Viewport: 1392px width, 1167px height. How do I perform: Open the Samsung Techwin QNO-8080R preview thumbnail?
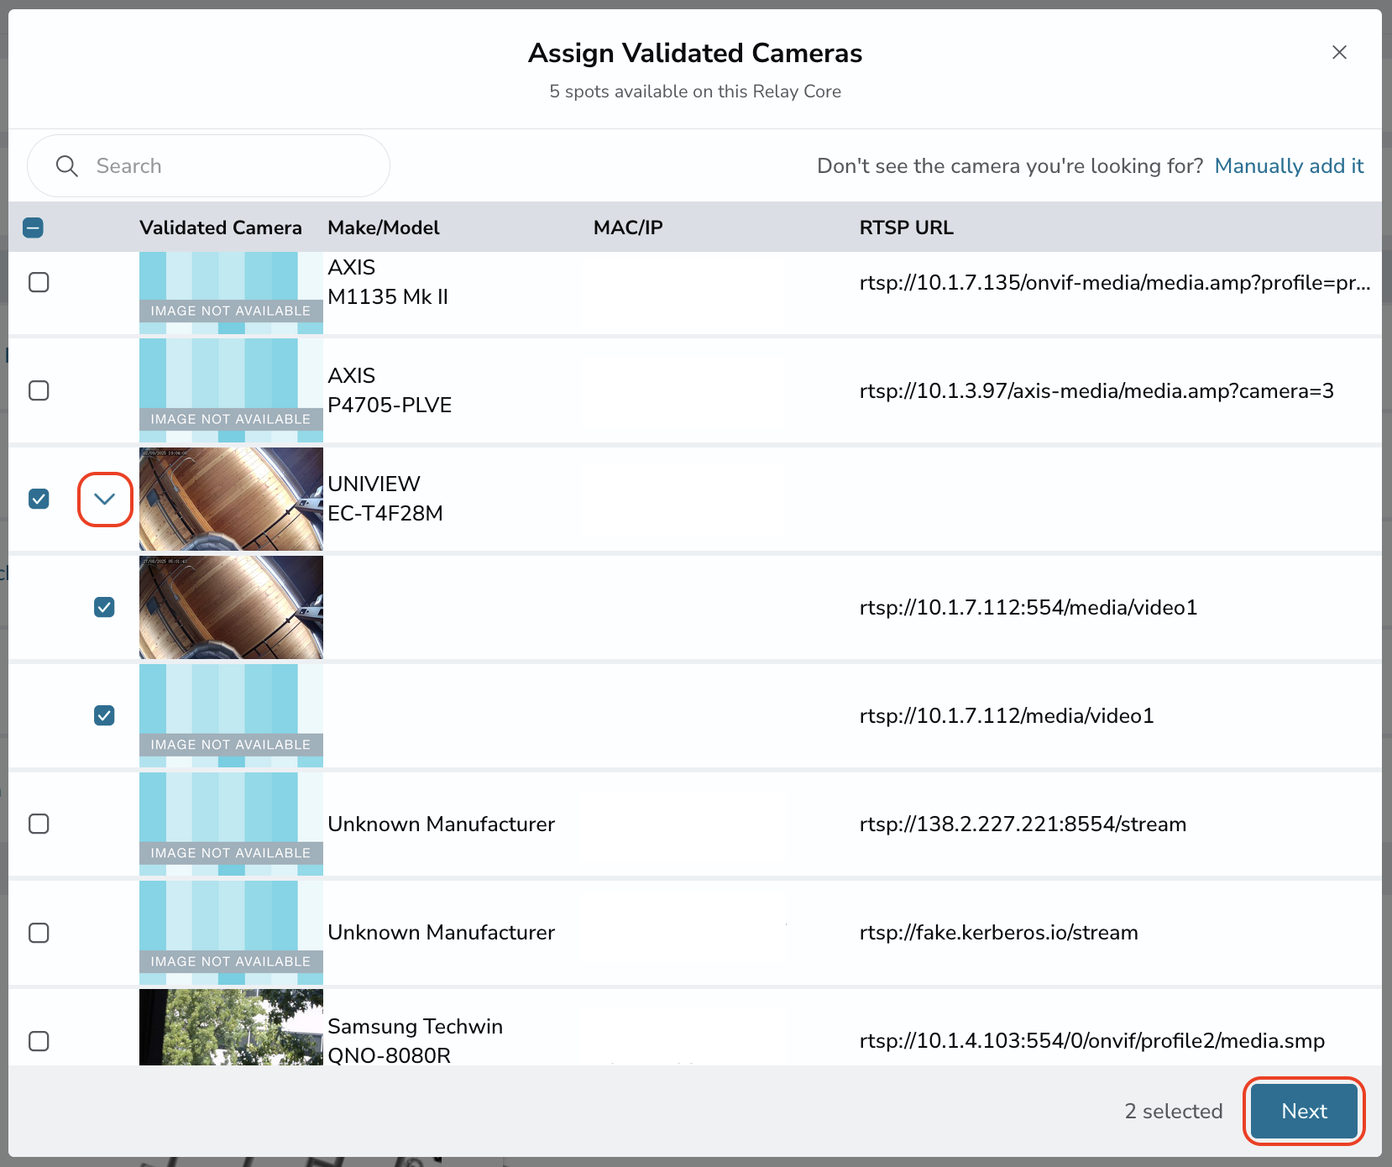[x=231, y=1028]
